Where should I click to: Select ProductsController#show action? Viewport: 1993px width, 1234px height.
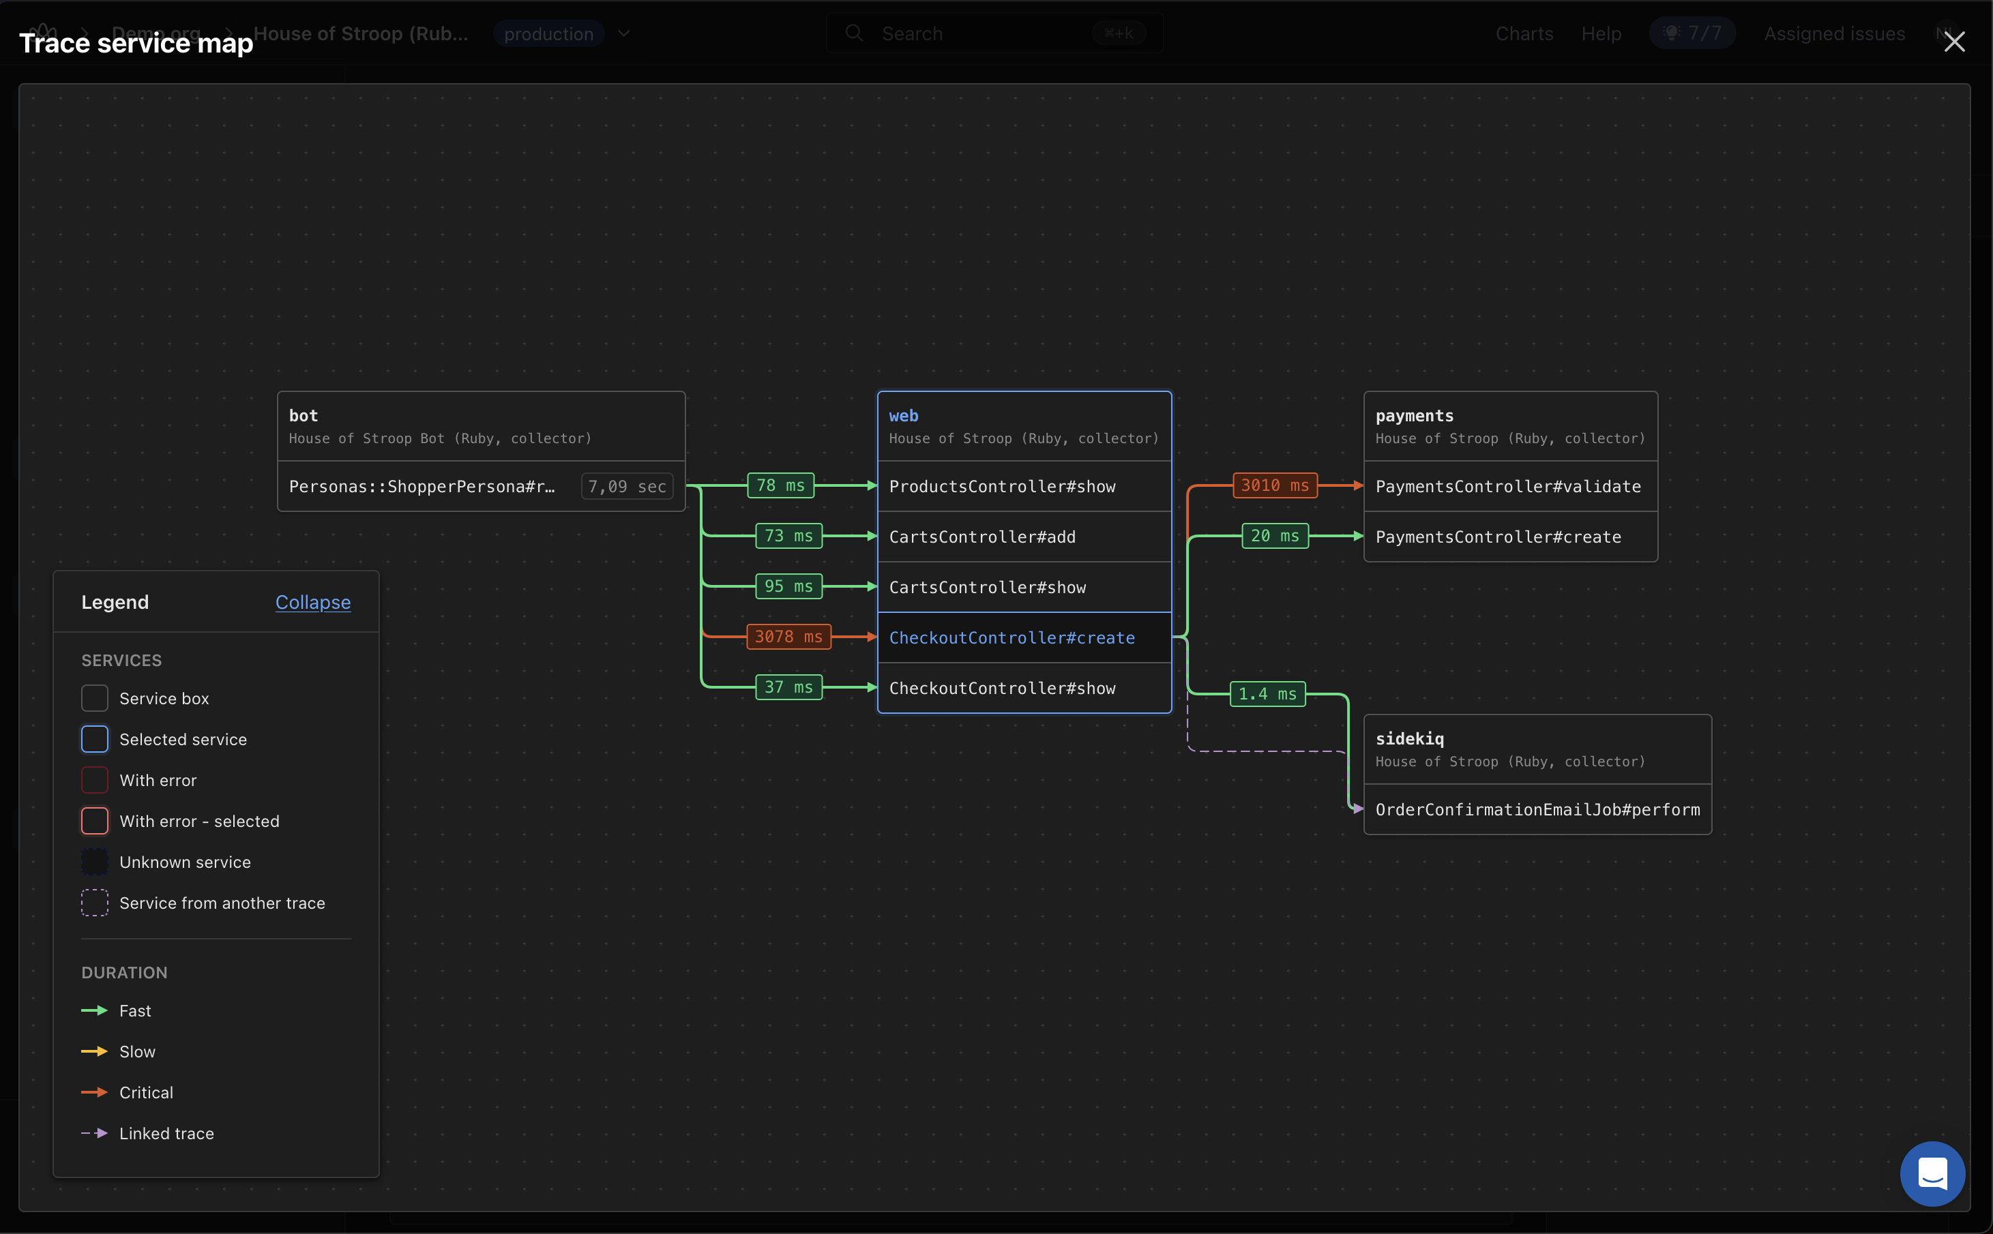point(1024,486)
